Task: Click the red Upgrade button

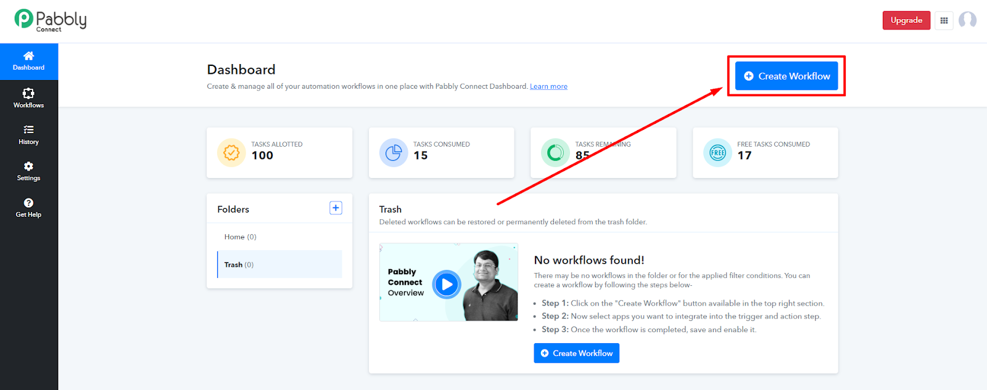Action: (906, 20)
